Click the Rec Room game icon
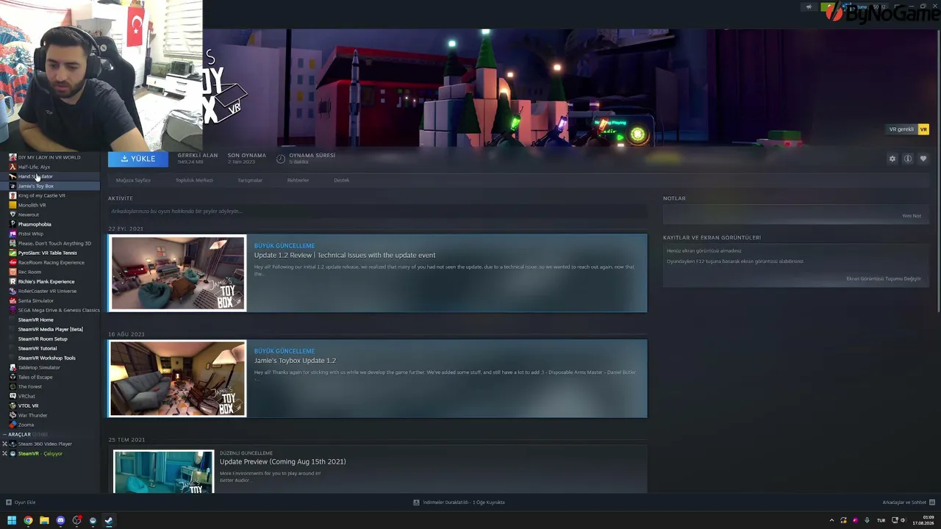 click(x=12, y=272)
